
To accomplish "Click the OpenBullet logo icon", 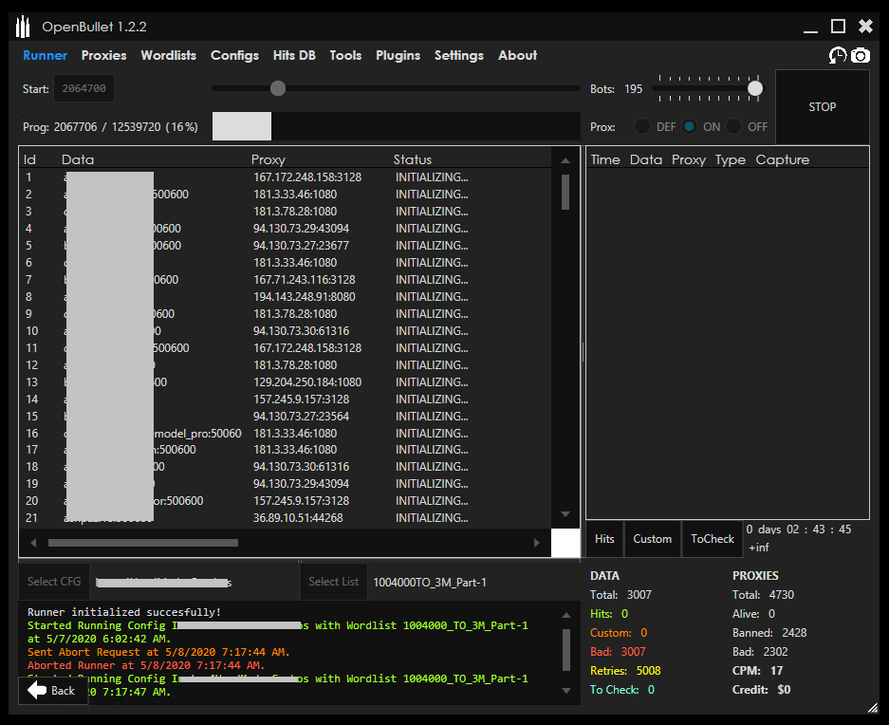I will [22, 27].
